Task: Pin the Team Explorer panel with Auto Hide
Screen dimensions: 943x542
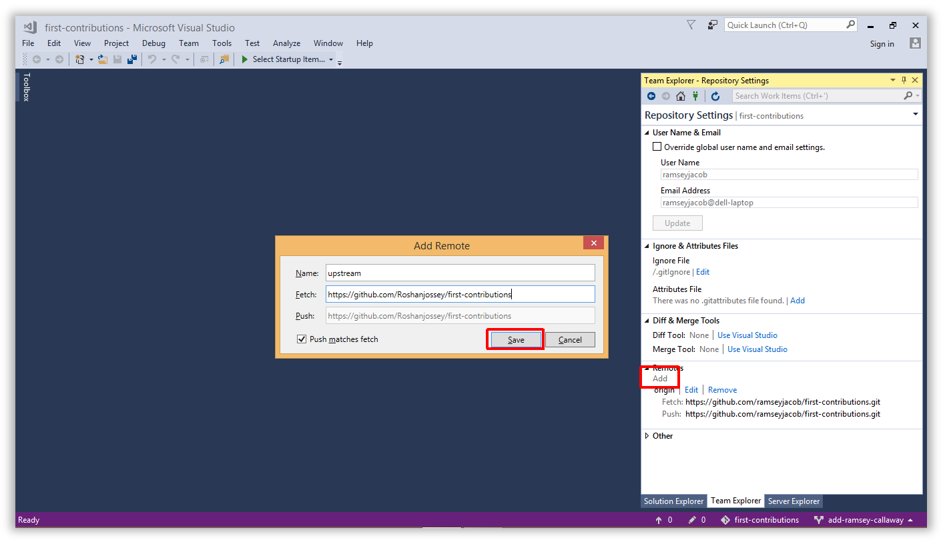Action: pyautogui.click(x=904, y=80)
